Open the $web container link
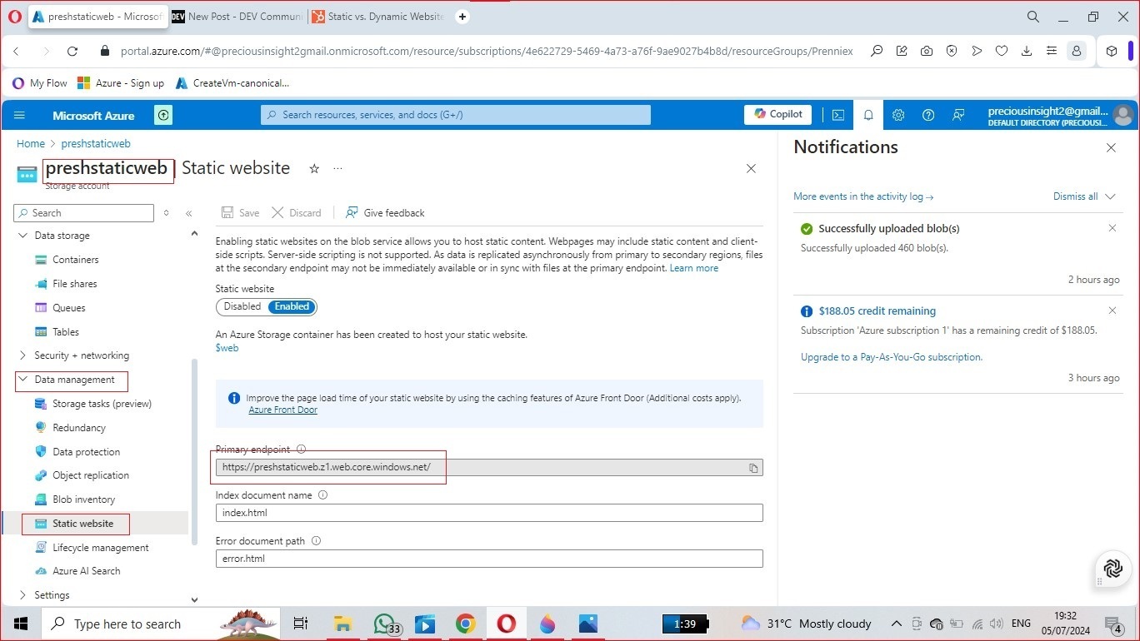Image resolution: width=1140 pixels, height=641 pixels. click(x=227, y=348)
